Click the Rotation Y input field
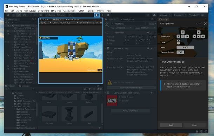 click(141, 40)
